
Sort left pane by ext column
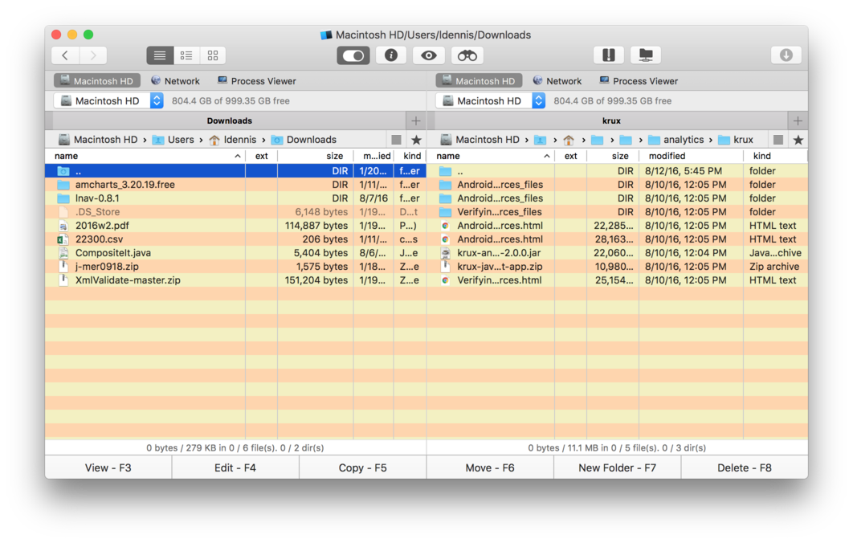click(262, 156)
